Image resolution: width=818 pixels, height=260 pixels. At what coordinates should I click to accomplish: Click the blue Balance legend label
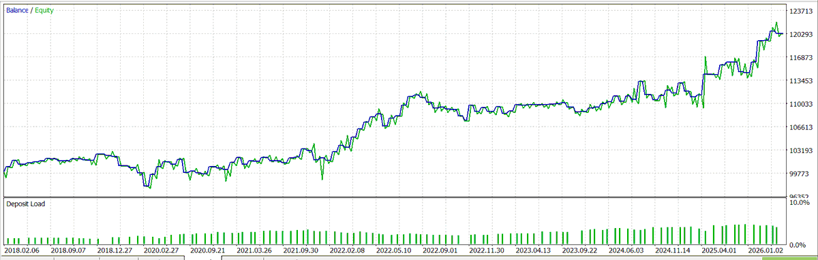click(x=17, y=10)
